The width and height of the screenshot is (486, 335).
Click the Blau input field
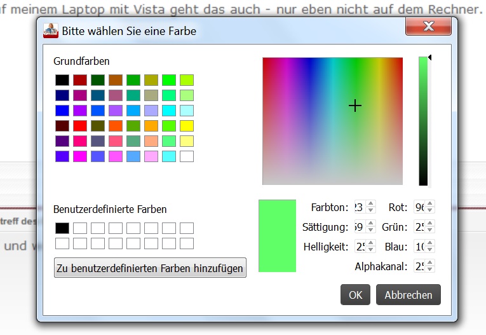click(x=419, y=246)
